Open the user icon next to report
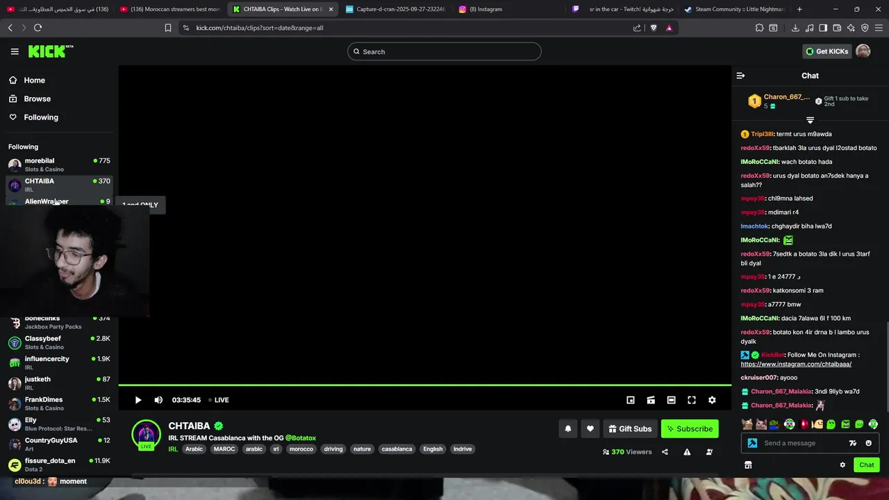This screenshot has height=500, width=889. click(x=709, y=452)
